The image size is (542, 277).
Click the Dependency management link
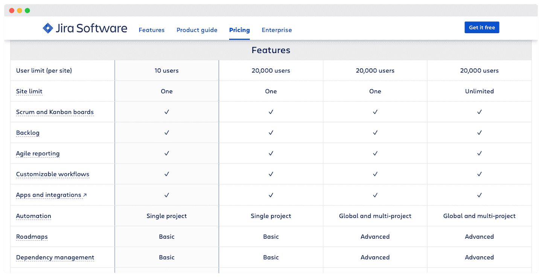tap(55, 257)
